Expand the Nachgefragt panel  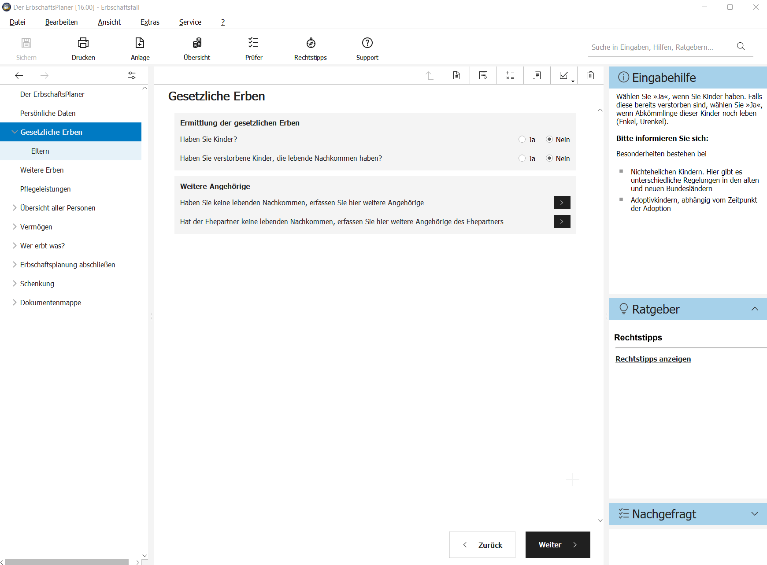click(754, 514)
